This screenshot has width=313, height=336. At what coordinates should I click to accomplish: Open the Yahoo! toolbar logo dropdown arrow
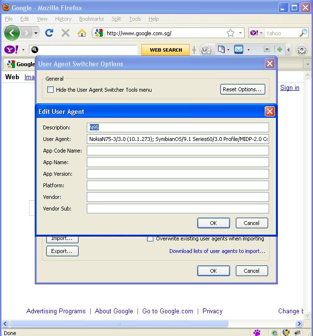pos(23,50)
